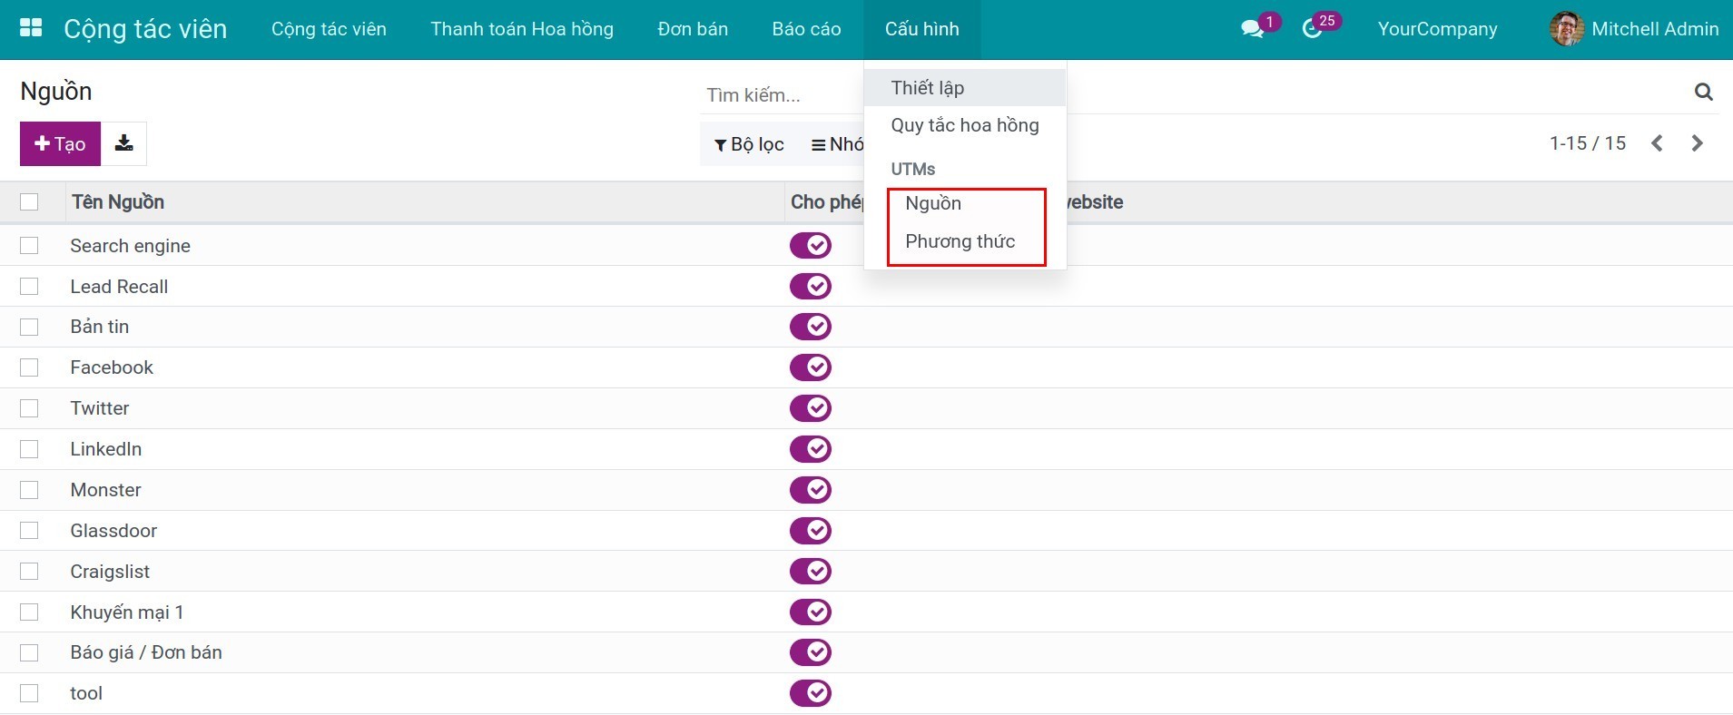Viewport: 1733px width, 715px height.
Task: Click the download/import records icon
Action: tap(124, 143)
